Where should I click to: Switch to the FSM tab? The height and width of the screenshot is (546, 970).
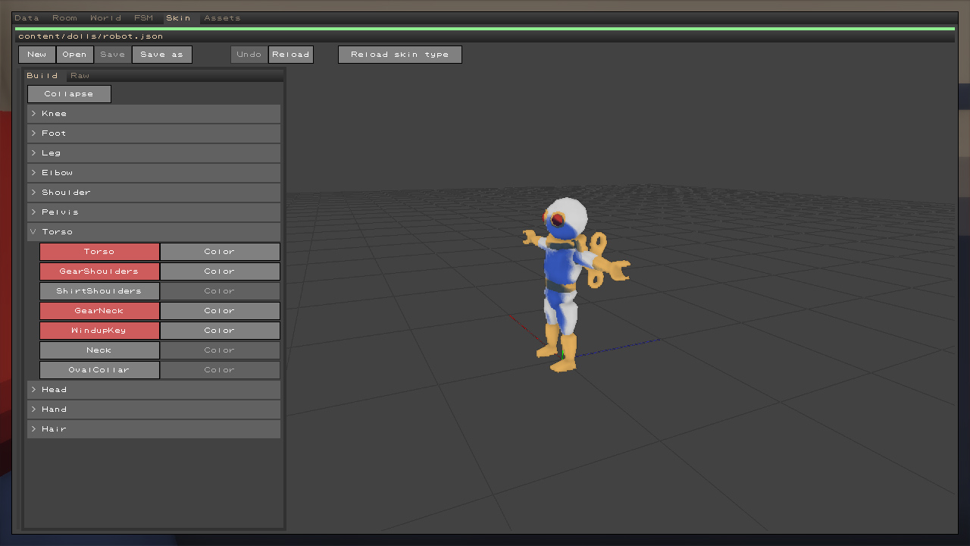143,18
